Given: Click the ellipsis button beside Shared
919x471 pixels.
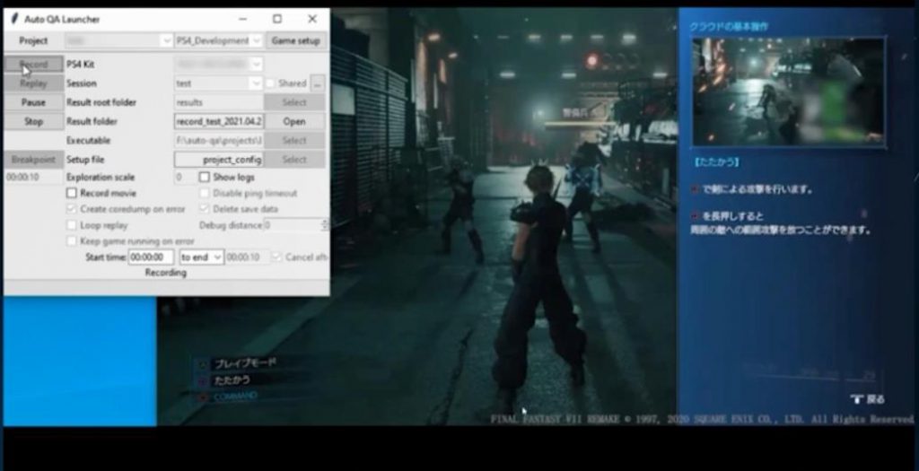Looking at the screenshot, I should pos(318,83).
